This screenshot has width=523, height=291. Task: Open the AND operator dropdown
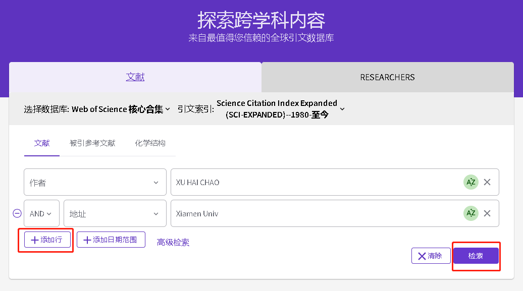point(41,214)
